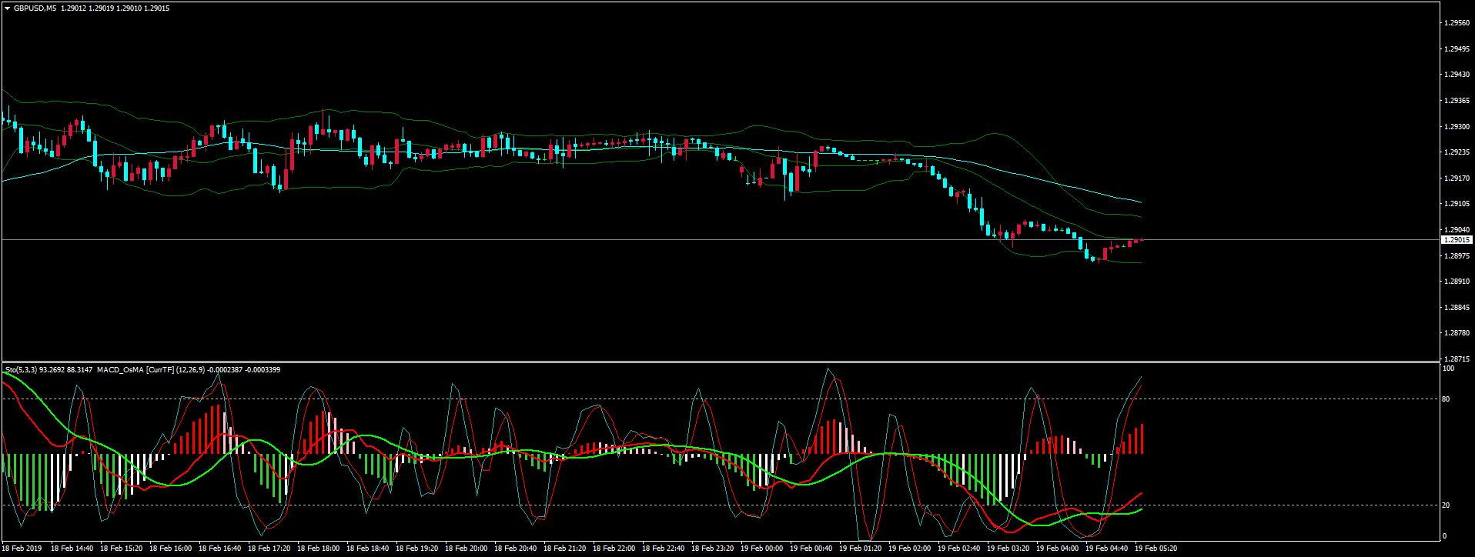
Task: Select the GBPUSD,M5 symbol title text
Action: (35, 8)
